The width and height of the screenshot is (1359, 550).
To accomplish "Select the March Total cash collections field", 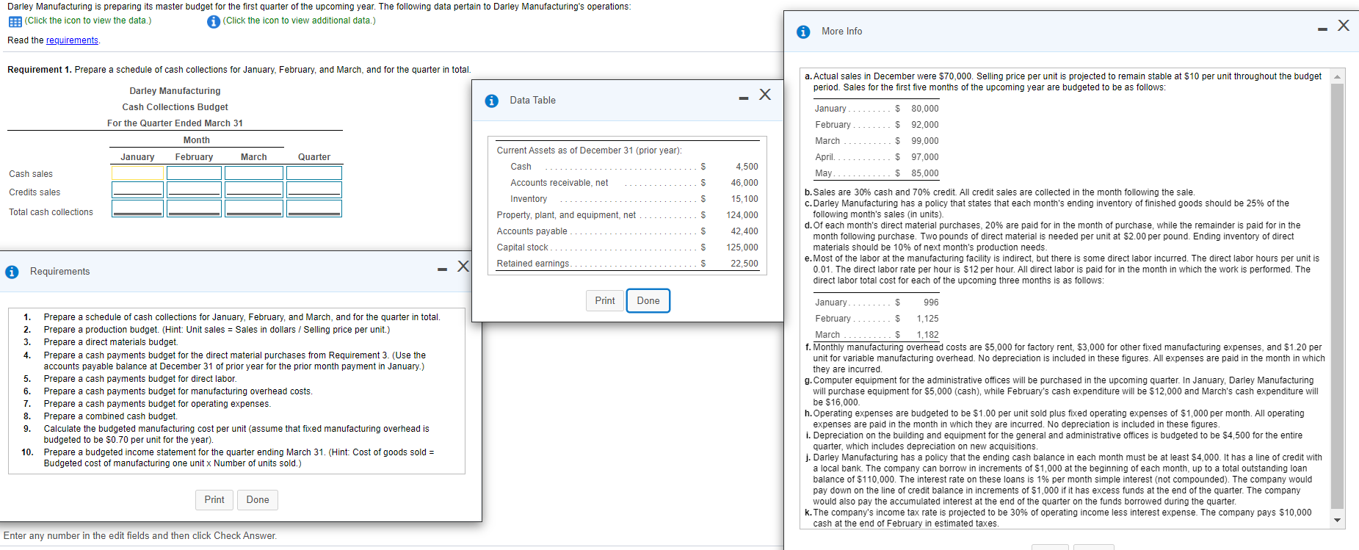I will [254, 209].
